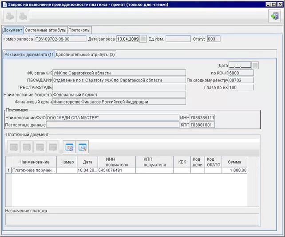Screen dimensions: 285x237
Task: Click the sum cell 1 000,00
Action: 234,170
